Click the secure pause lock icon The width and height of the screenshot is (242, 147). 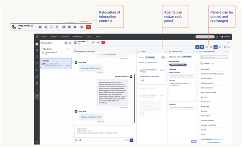tap(57, 27)
